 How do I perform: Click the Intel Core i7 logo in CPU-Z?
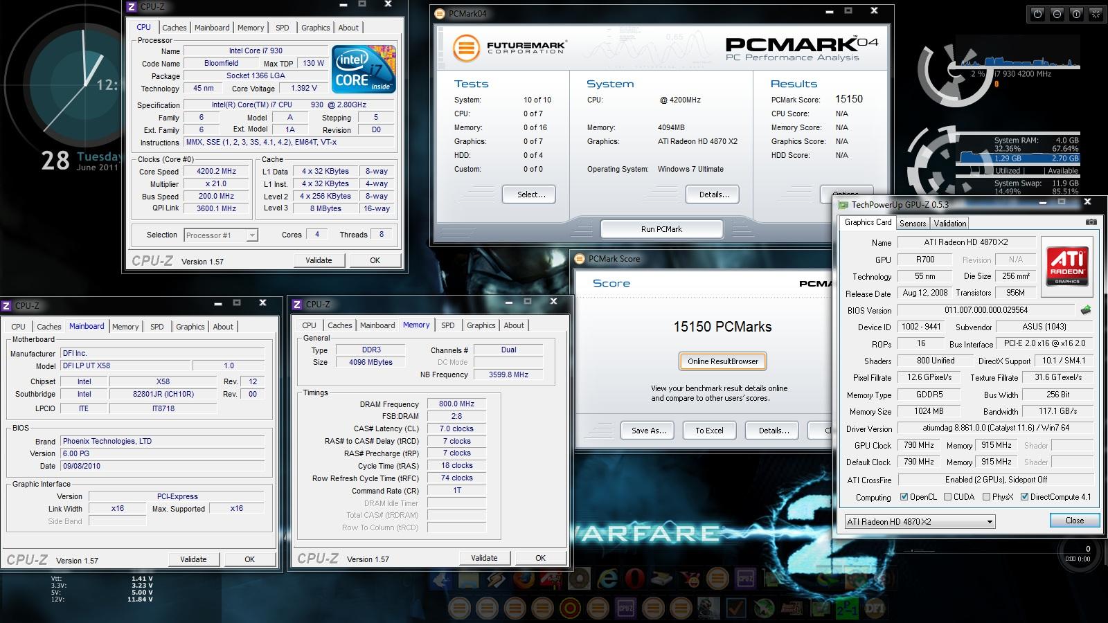[x=363, y=69]
